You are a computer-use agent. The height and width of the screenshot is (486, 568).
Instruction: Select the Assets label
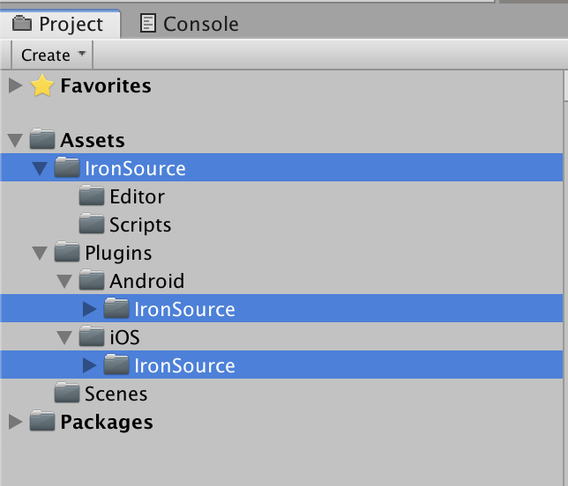[93, 140]
